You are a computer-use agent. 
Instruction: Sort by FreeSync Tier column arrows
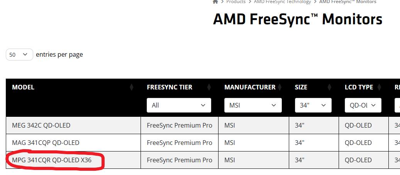coord(209,87)
